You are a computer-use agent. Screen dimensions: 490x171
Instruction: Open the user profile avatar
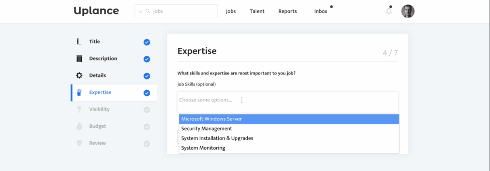pyautogui.click(x=408, y=11)
